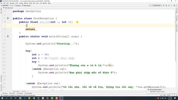Toggle the Ant Build tool window stripe
This screenshot has height=100, width=178.
click(x=177, y=11)
